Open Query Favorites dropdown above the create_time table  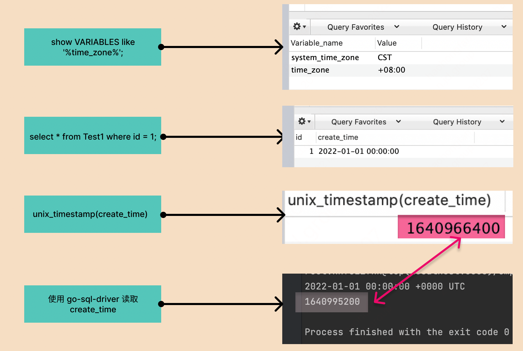(366, 122)
